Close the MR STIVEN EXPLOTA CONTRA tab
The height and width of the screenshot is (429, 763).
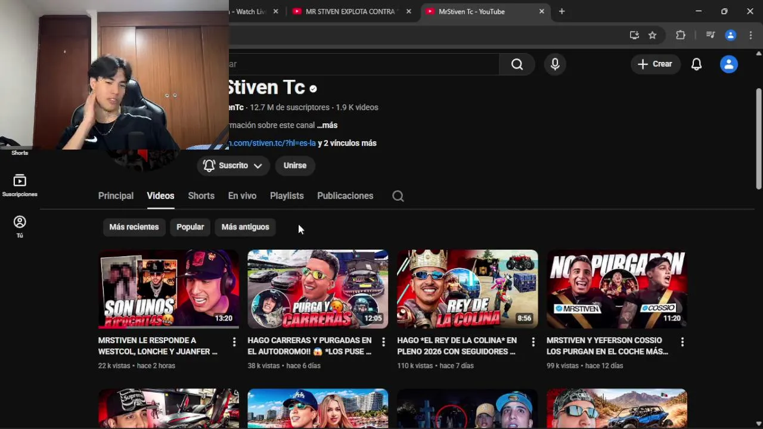[408, 11]
